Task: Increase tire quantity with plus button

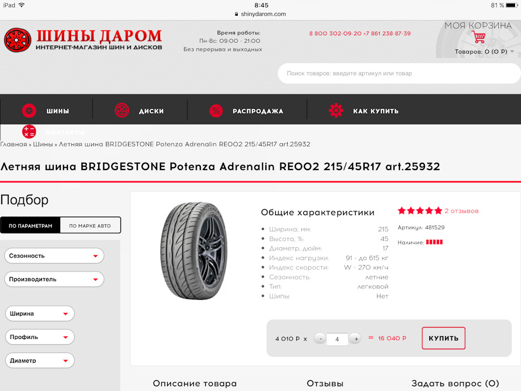Action: tap(355, 339)
